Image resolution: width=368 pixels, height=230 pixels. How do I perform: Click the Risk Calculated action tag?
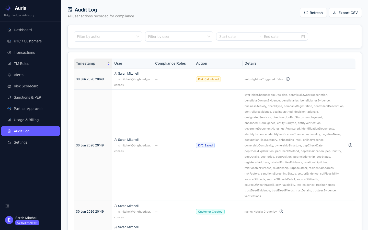[x=208, y=79]
